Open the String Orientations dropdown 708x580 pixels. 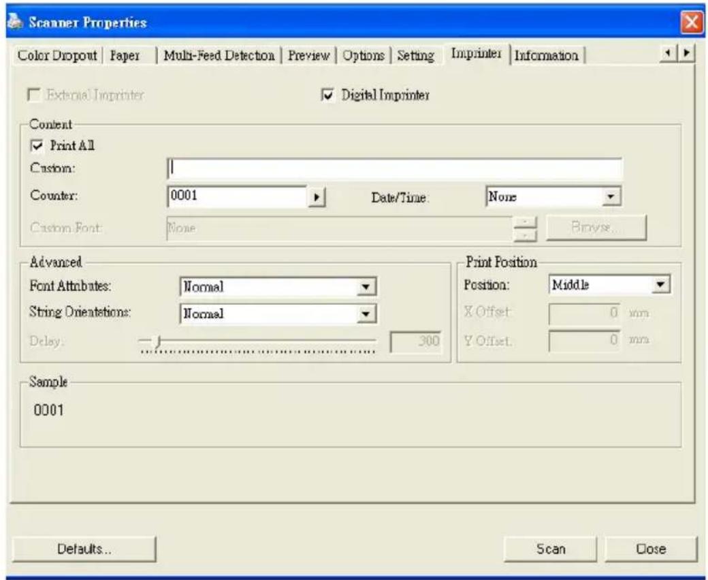(366, 314)
